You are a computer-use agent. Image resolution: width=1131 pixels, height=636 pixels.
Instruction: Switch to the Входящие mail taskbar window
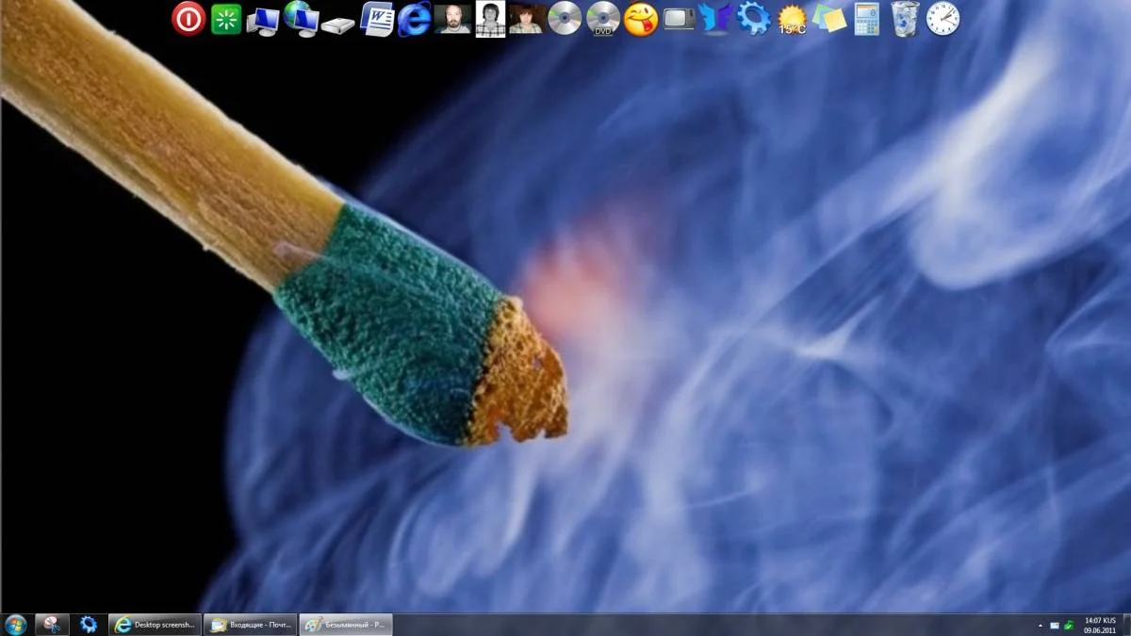251,624
